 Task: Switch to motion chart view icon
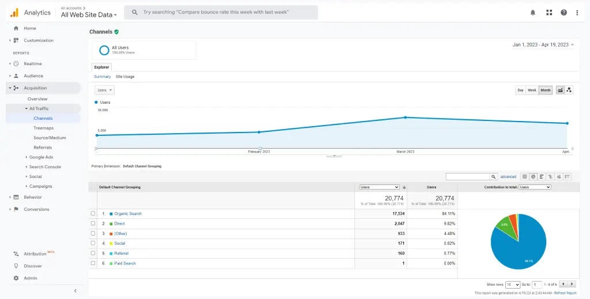(x=569, y=90)
